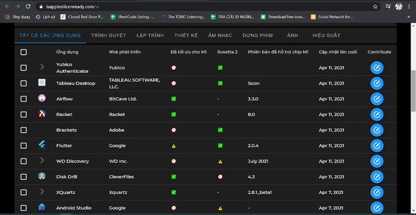Click the Cập nhật lần cuối column header

(337, 52)
